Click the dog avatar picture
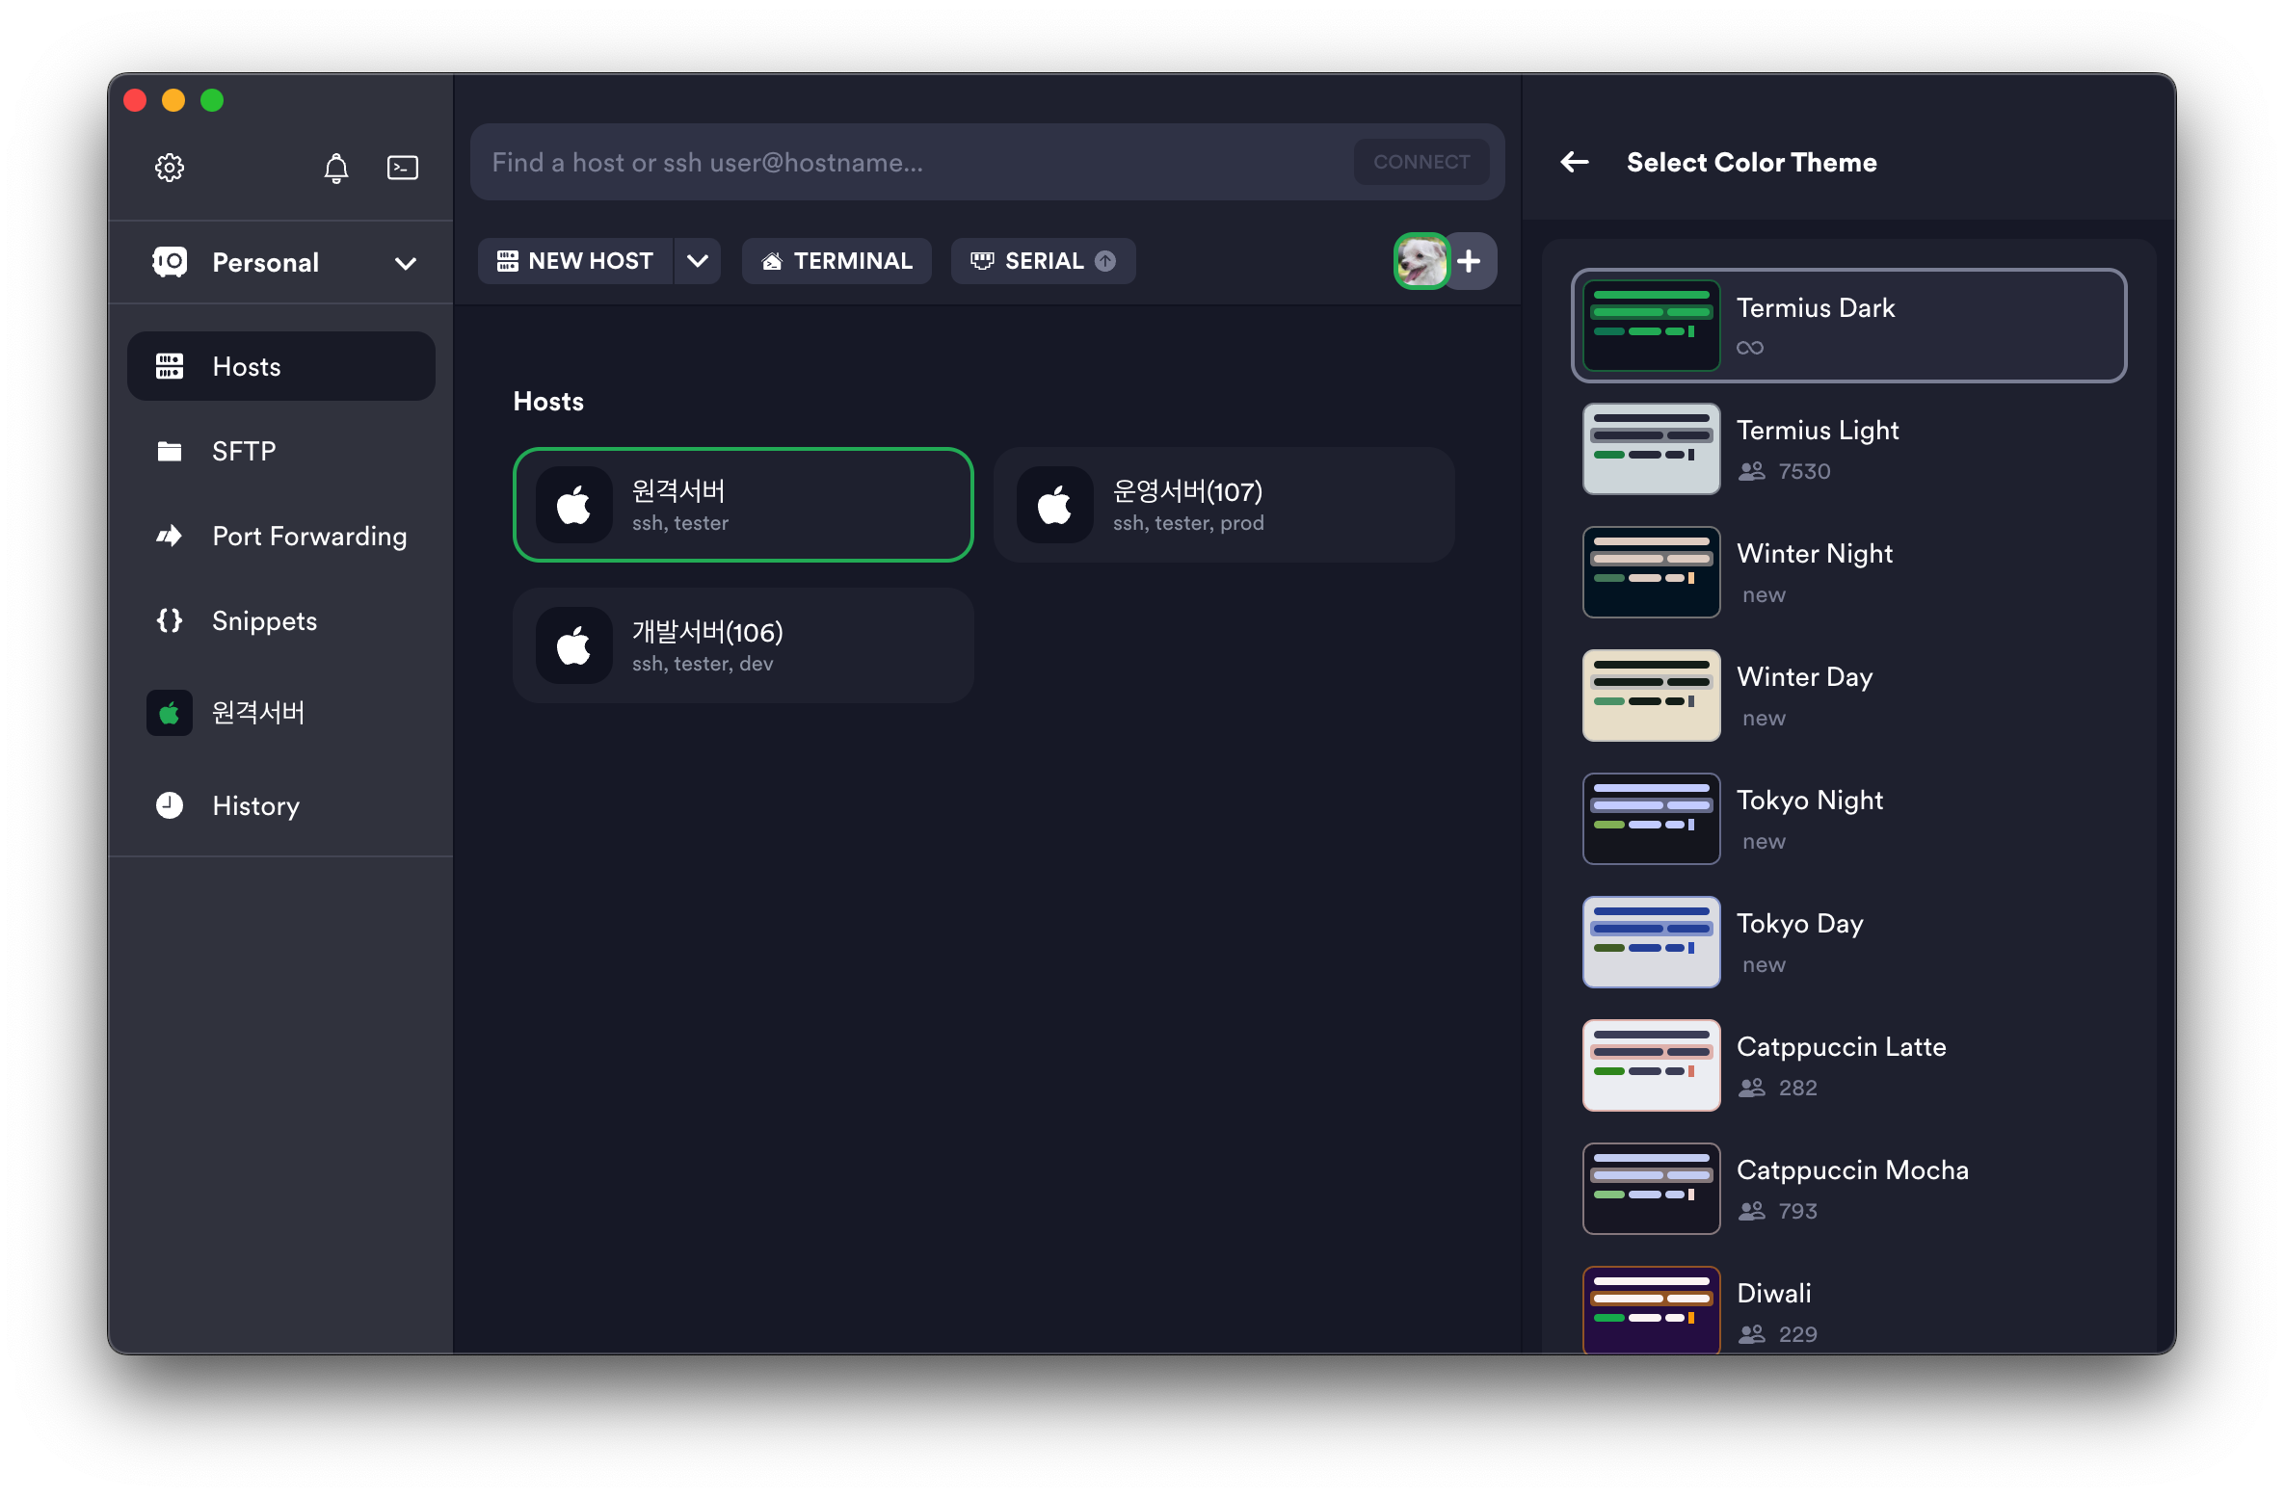2284x1497 pixels. pos(1421,261)
